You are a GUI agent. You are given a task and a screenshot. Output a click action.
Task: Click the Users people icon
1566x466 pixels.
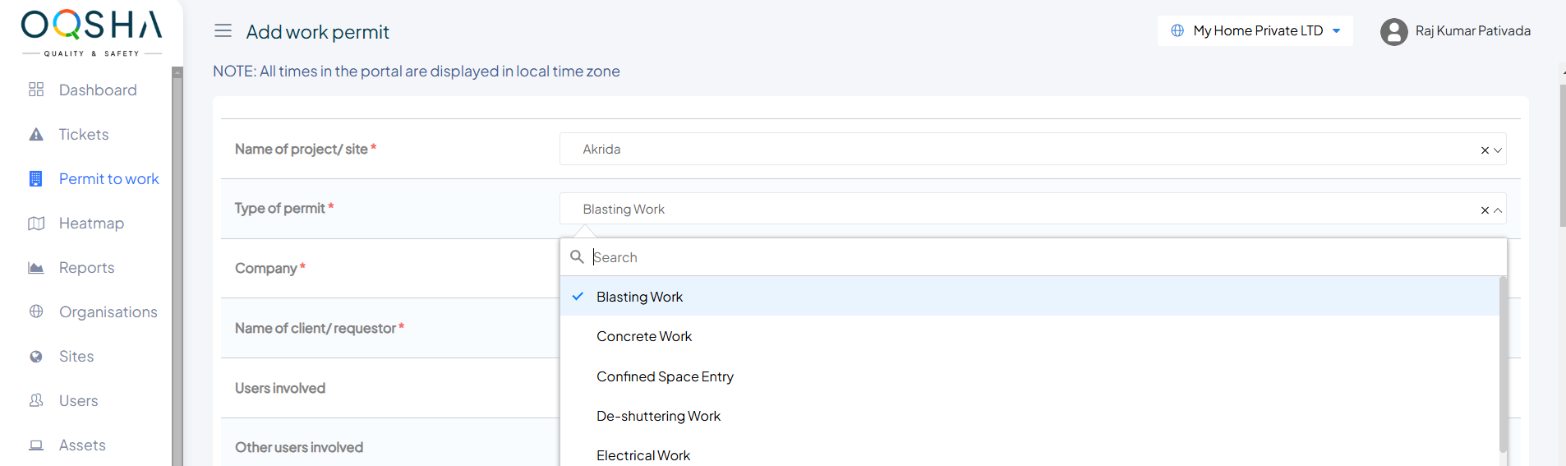[x=36, y=400]
